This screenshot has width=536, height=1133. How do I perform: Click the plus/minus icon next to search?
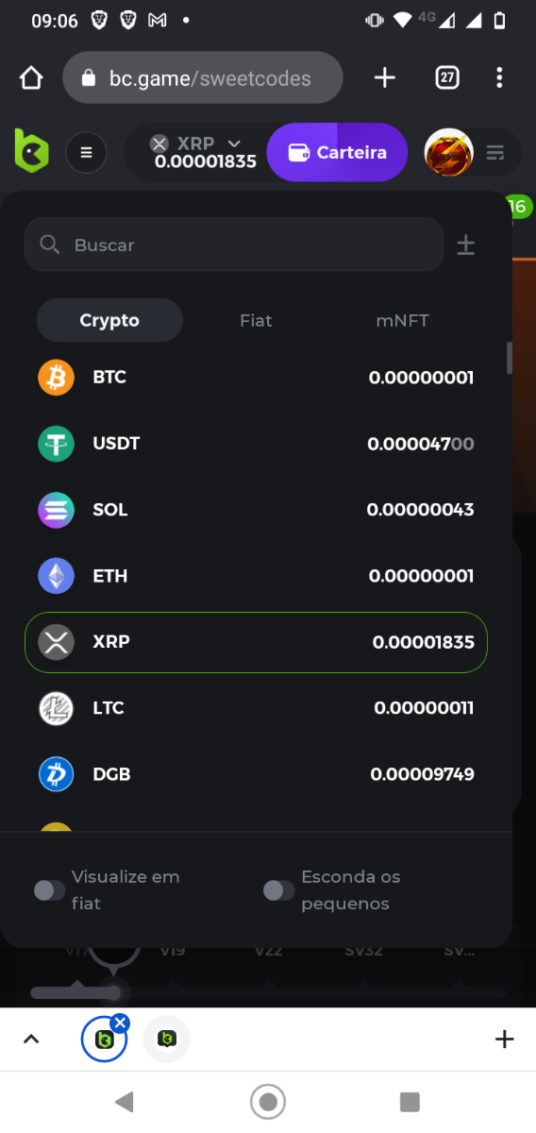pos(466,245)
